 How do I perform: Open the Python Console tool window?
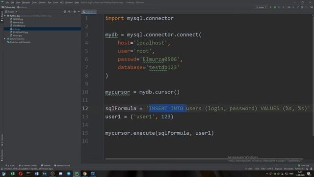point(62,166)
